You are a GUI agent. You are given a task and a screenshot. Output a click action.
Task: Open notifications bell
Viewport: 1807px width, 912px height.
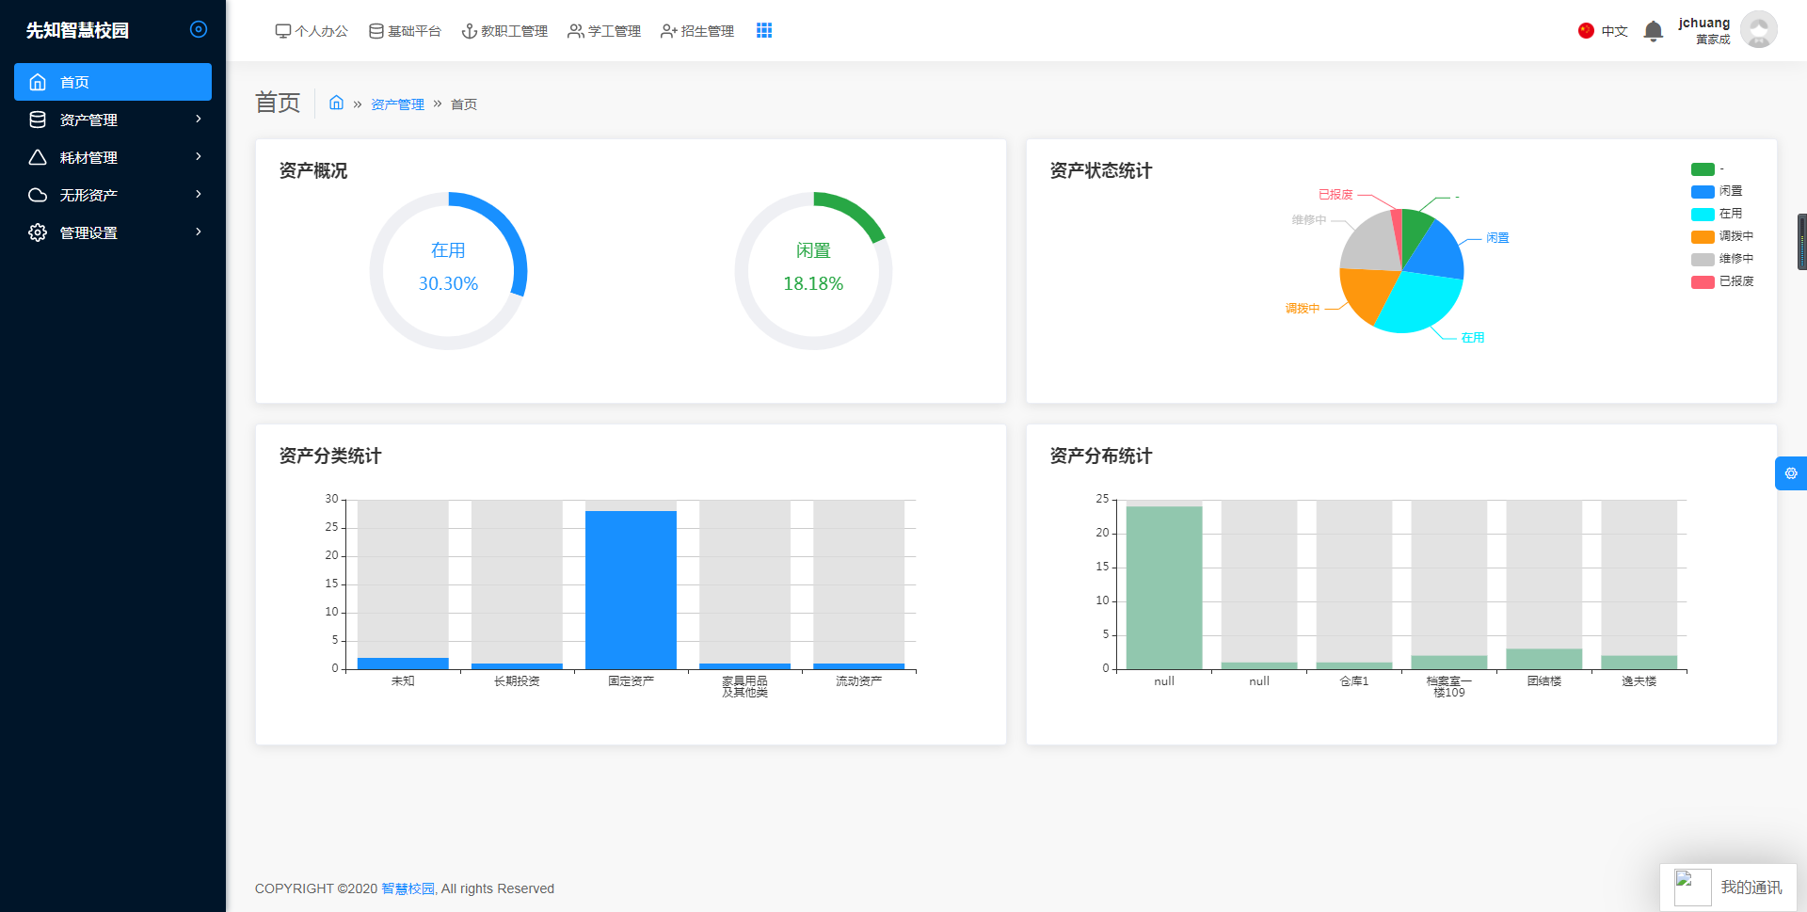(x=1654, y=31)
